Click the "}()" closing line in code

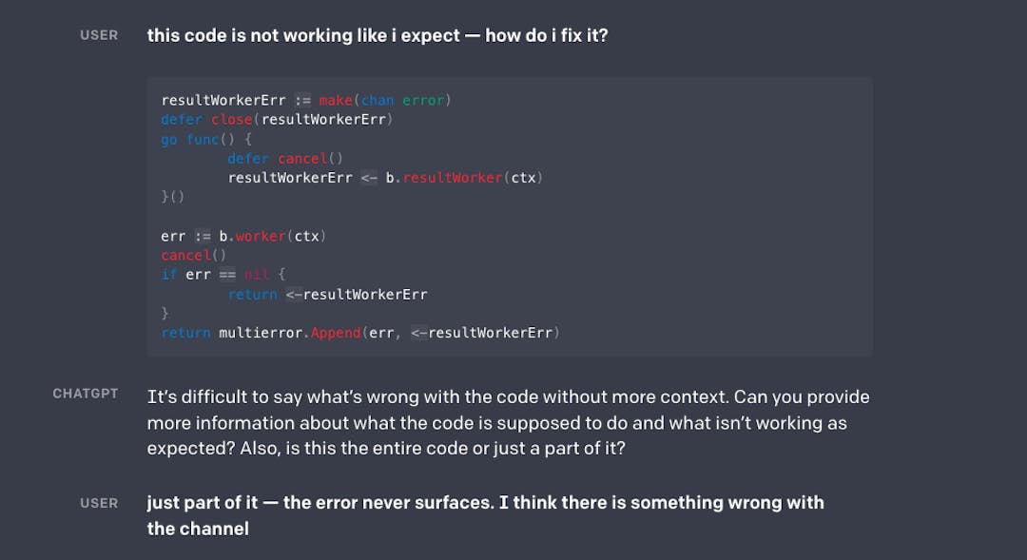(x=172, y=197)
